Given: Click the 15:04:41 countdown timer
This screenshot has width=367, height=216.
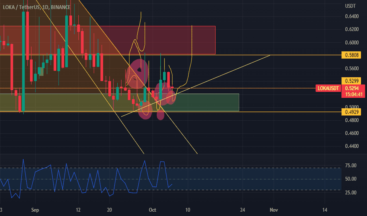Looking at the screenshot, I should click(x=354, y=94).
